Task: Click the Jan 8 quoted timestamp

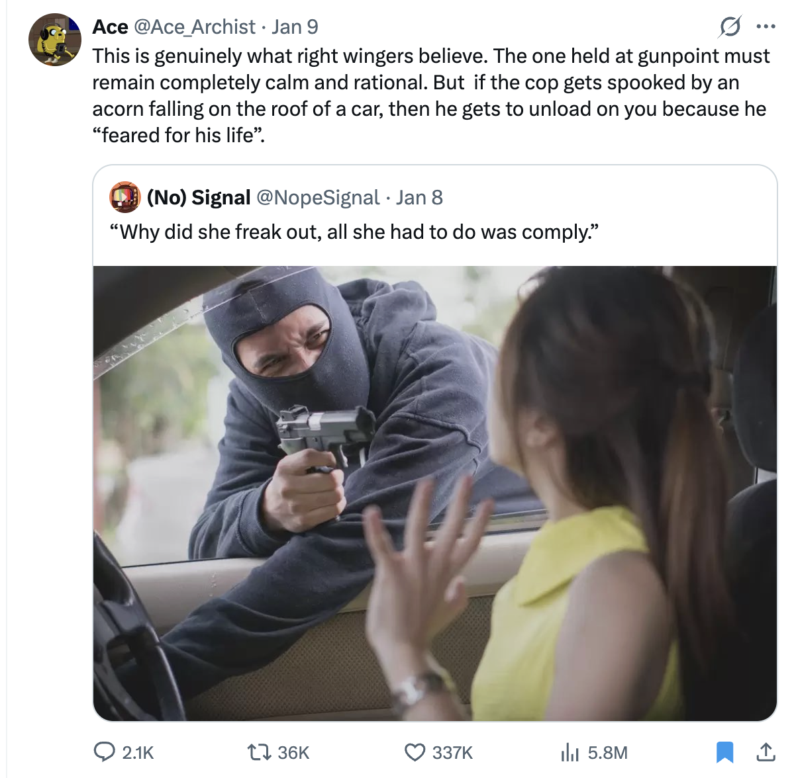Action: point(419,197)
